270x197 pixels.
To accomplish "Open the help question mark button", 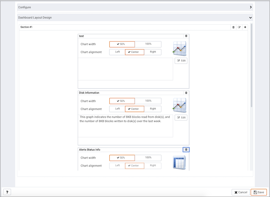I will [x=7, y=192].
